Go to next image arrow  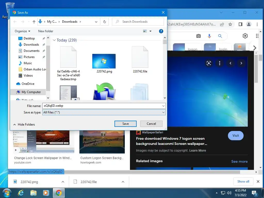tap(241, 63)
